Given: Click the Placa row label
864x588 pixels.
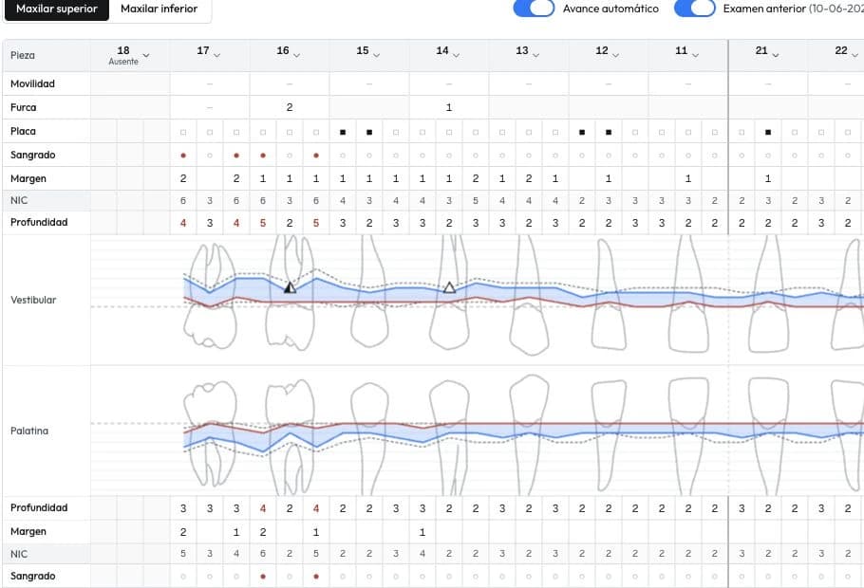Looking at the screenshot, I should coord(23,131).
